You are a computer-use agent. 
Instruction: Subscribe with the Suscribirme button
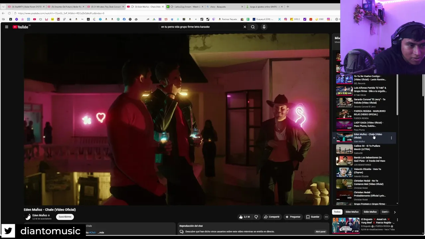click(x=65, y=217)
